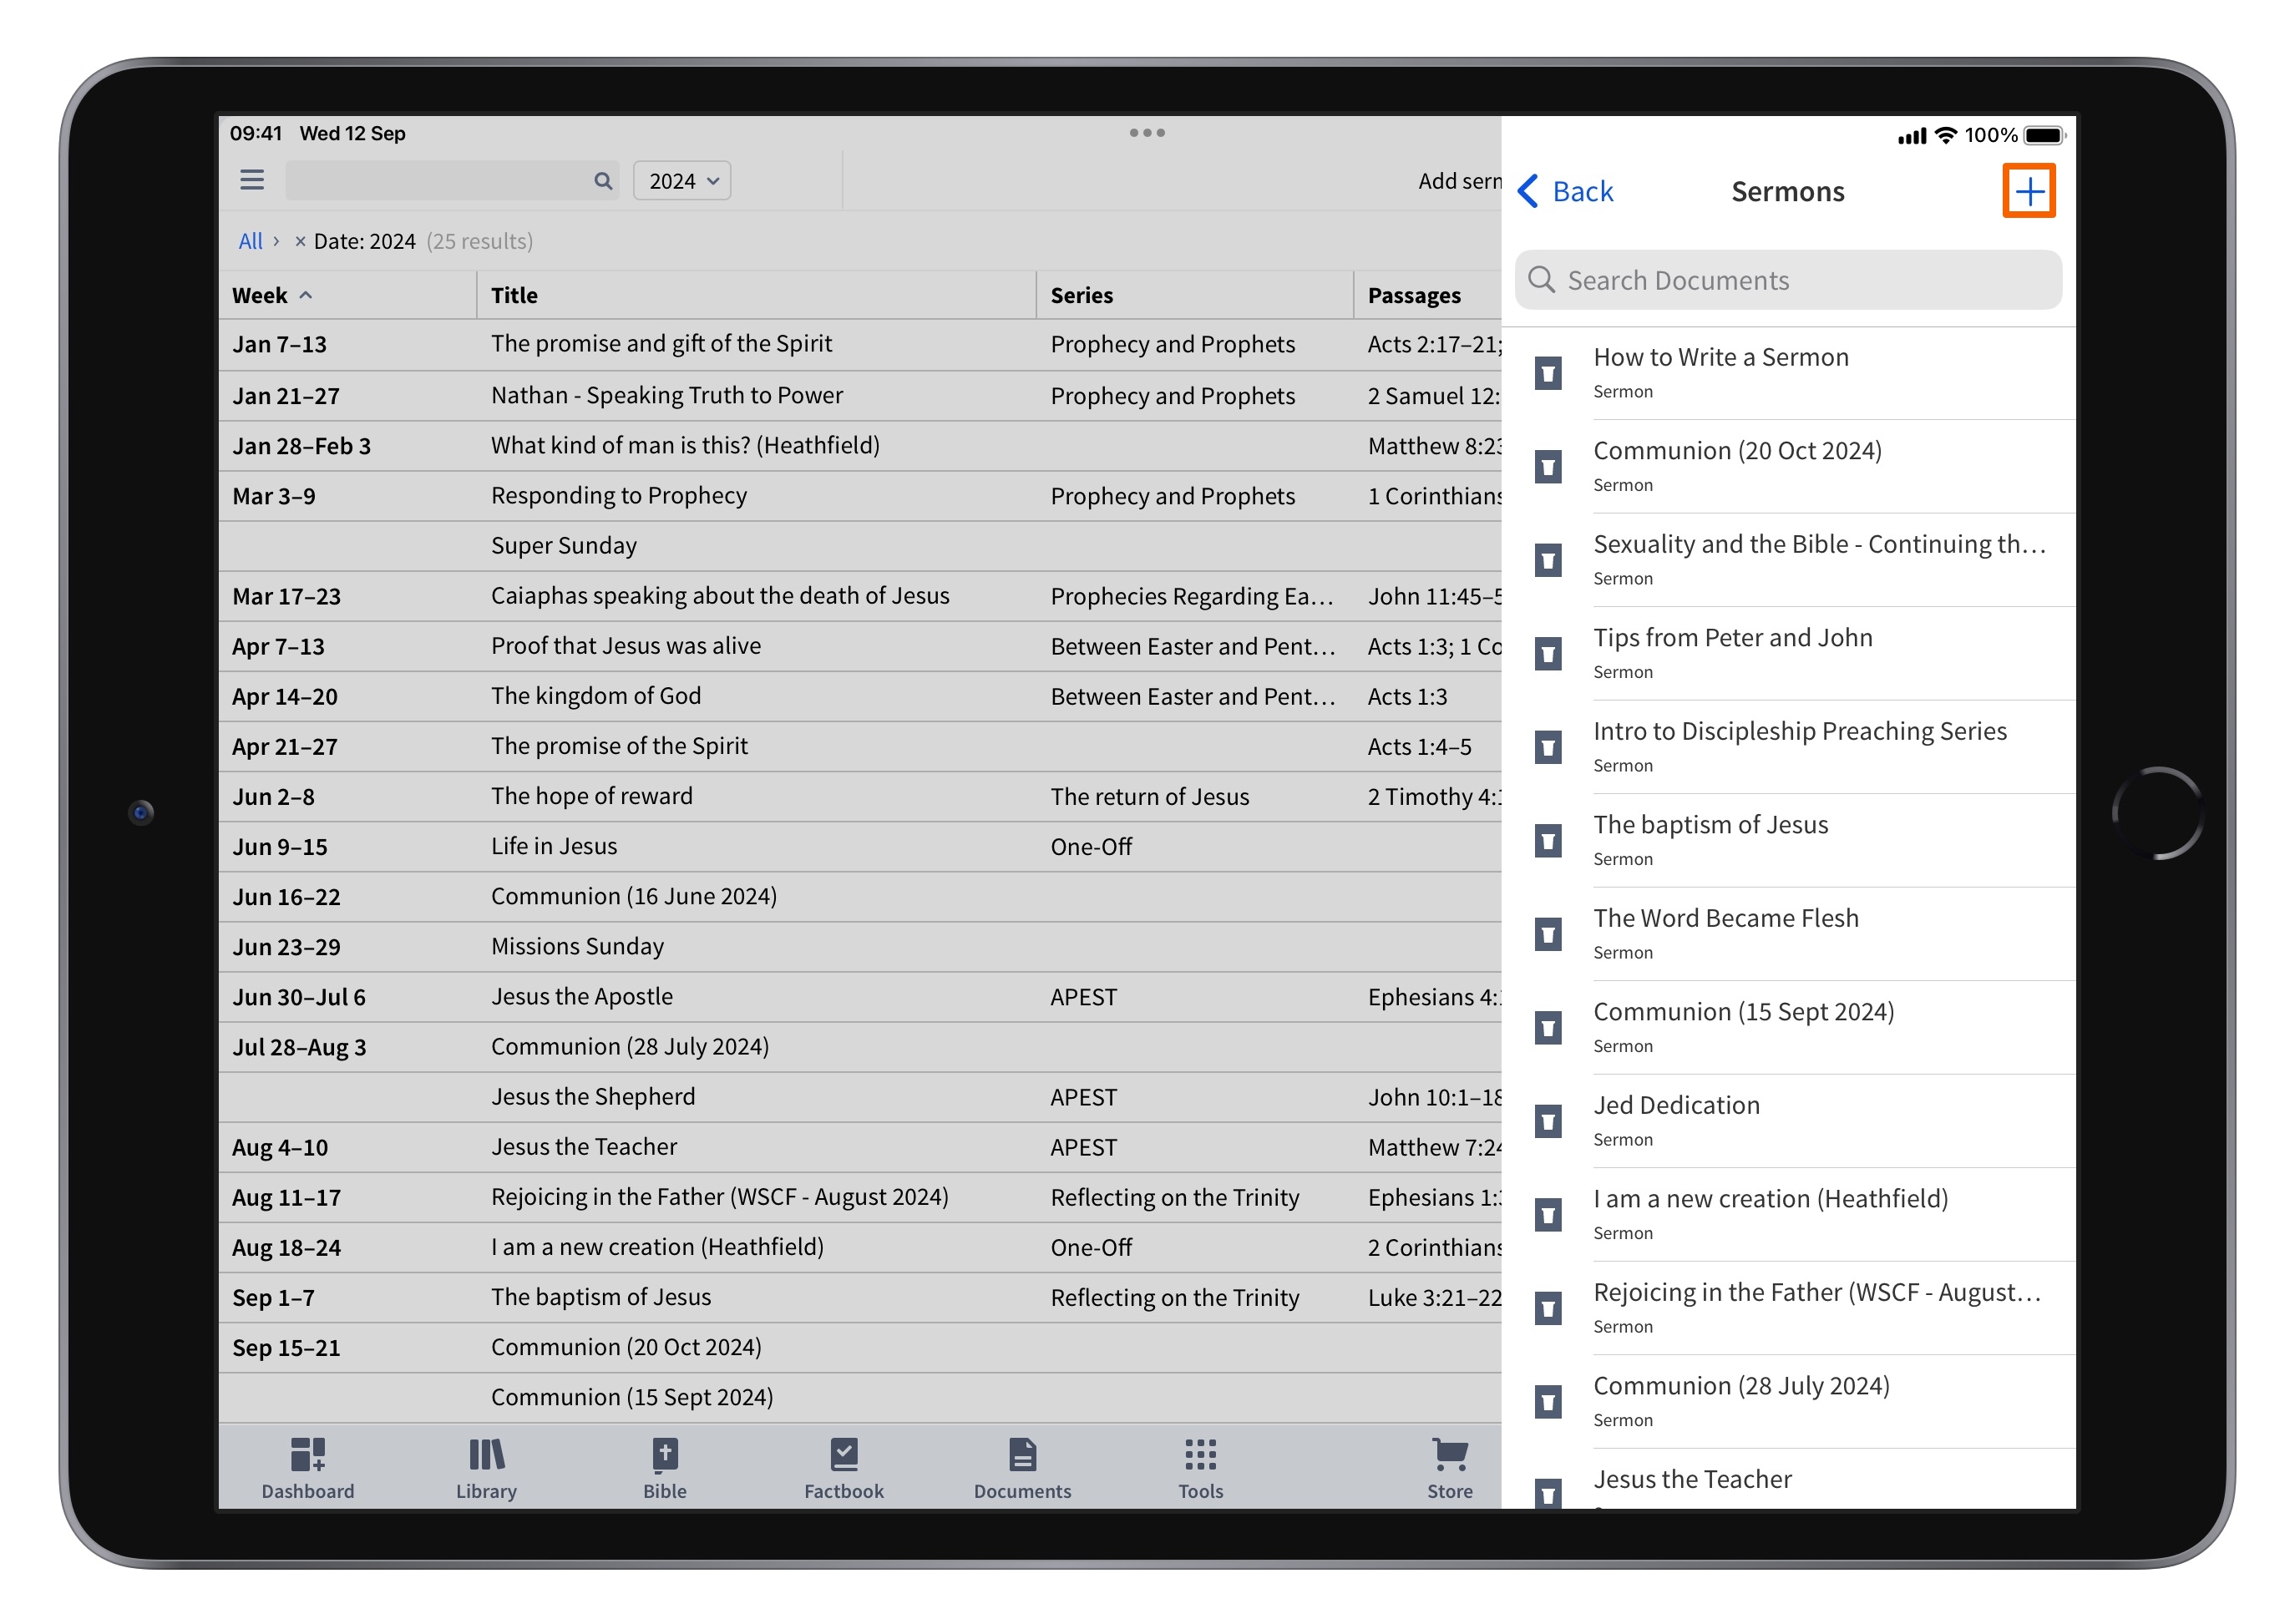Click sermon icon for Intro to Discipleship

1548,748
